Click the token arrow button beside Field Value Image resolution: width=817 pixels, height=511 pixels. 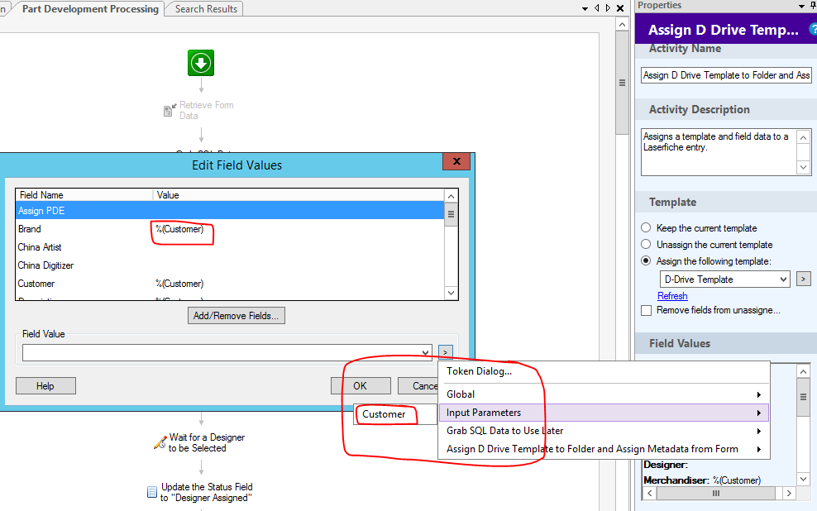[x=445, y=352]
